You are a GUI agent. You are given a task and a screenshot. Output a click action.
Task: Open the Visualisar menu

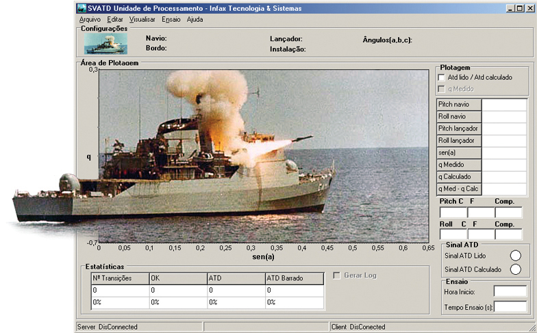[142, 20]
